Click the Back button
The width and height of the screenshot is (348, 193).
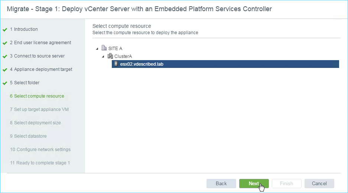[x=221, y=183]
